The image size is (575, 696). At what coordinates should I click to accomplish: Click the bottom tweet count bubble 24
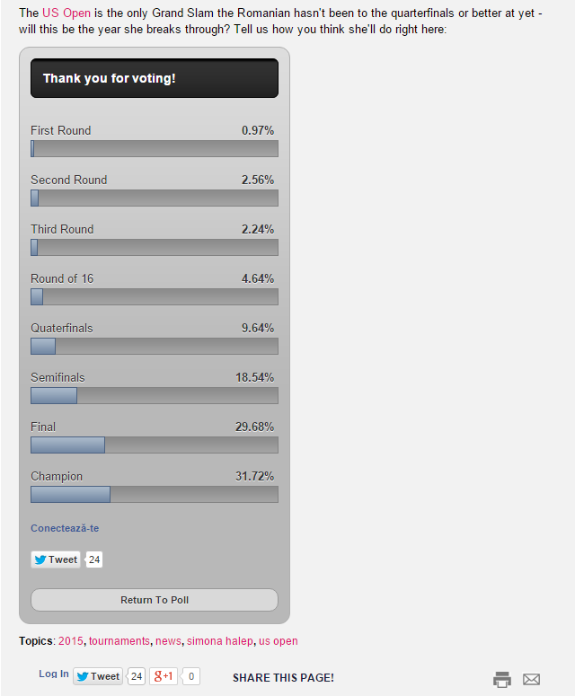[x=136, y=676]
